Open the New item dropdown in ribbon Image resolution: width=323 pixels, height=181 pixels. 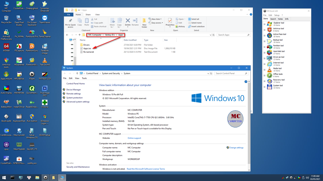pyautogui.click(x=155, y=19)
